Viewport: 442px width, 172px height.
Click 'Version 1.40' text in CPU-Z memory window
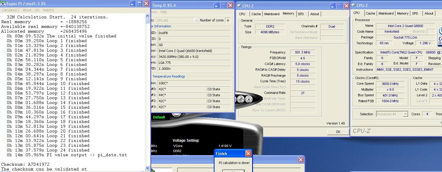[x=335, y=123]
